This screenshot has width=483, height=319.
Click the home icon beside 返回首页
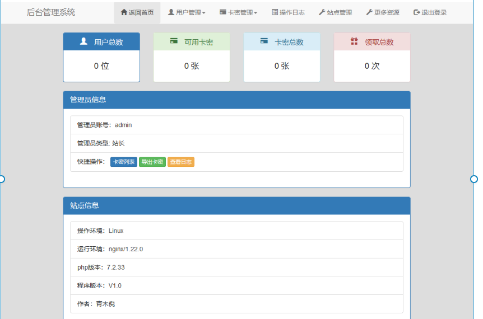[x=124, y=12]
